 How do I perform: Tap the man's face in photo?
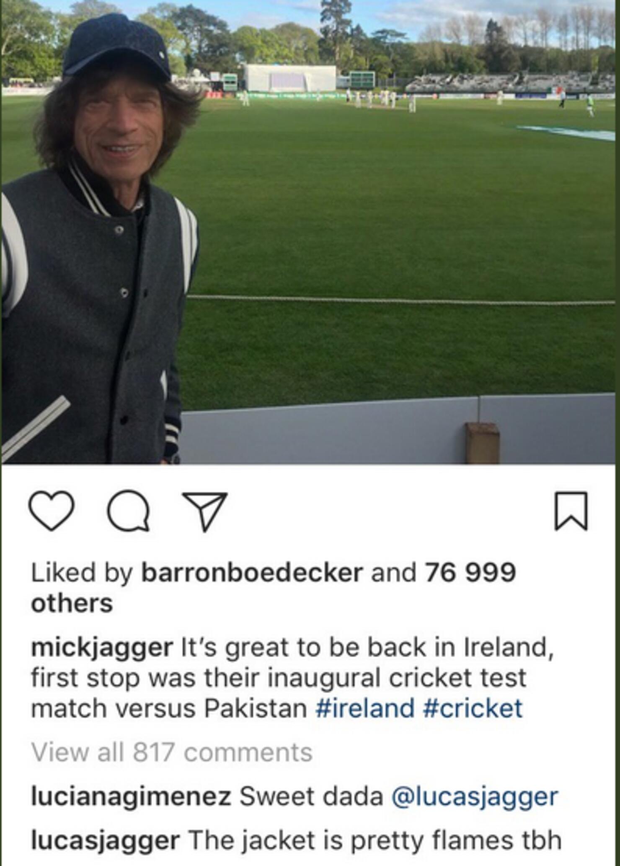[x=119, y=127]
